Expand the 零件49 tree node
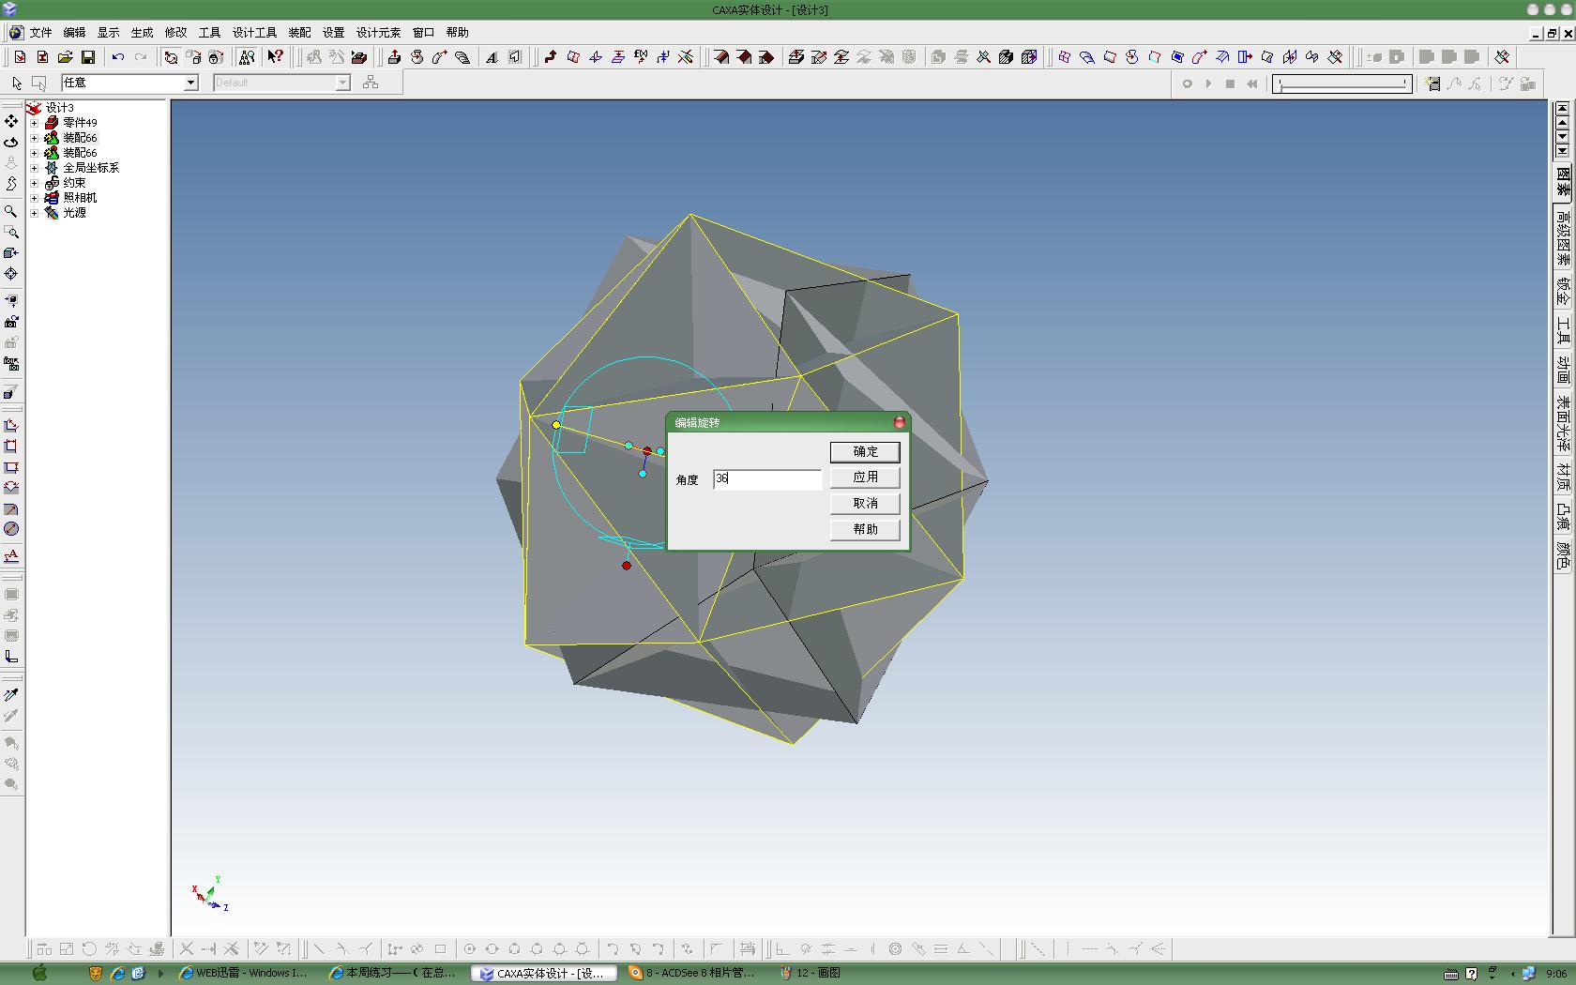 (x=35, y=123)
